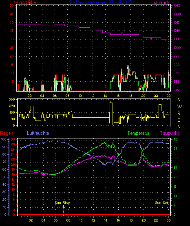Click the Temperatur legend label
The height and width of the screenshot is (226, 190).
[139, 133]
